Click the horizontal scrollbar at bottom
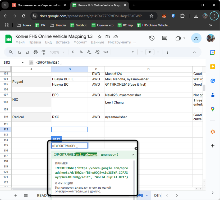Screen dimensions: 220x200 (30, 189)
